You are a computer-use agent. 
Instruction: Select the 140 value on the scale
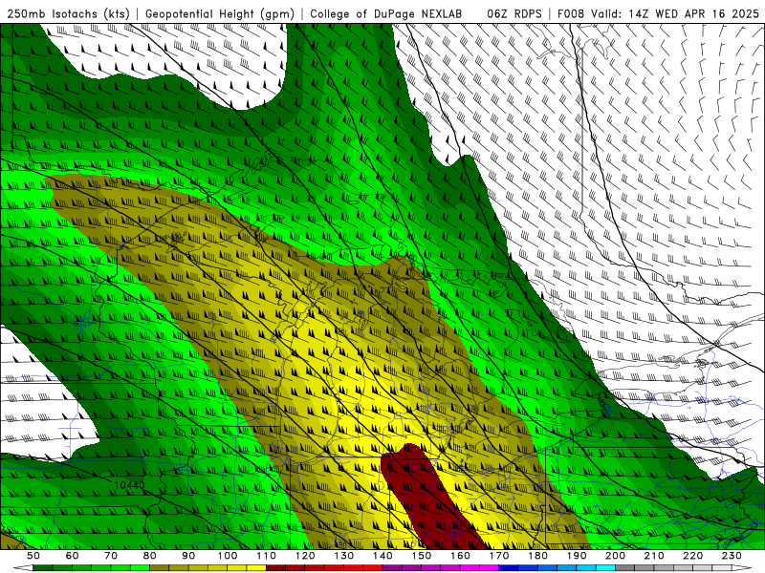[382, 556]
